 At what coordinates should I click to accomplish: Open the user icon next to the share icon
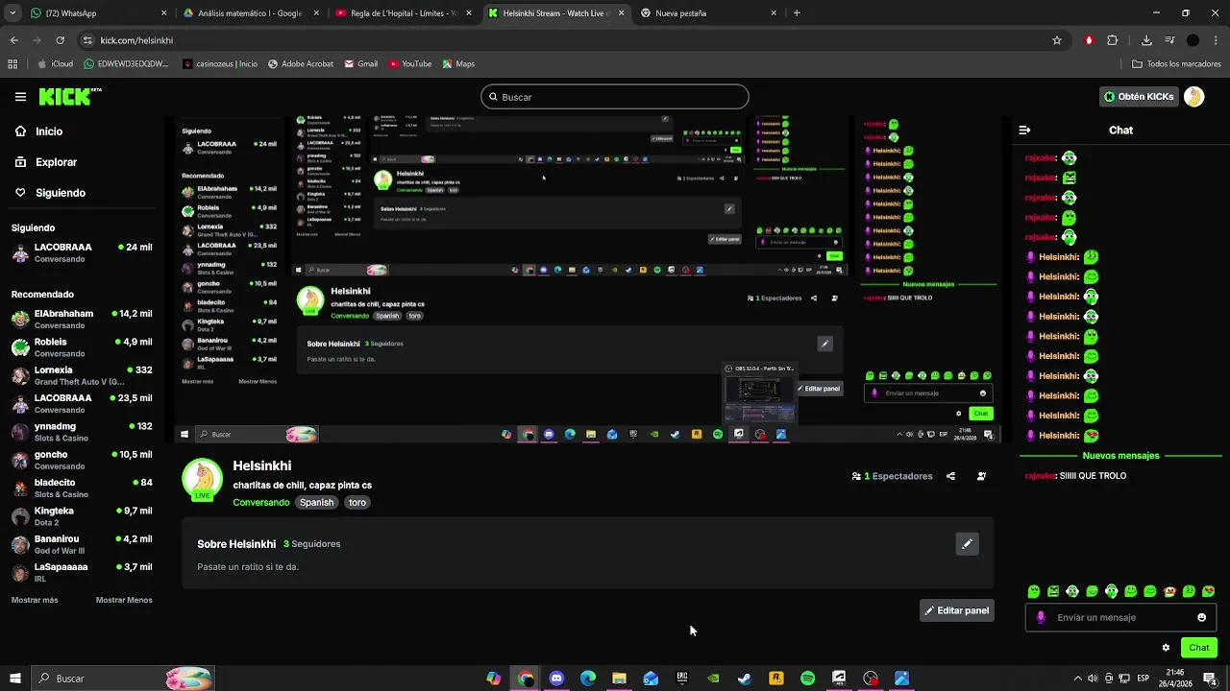[981, 476]
